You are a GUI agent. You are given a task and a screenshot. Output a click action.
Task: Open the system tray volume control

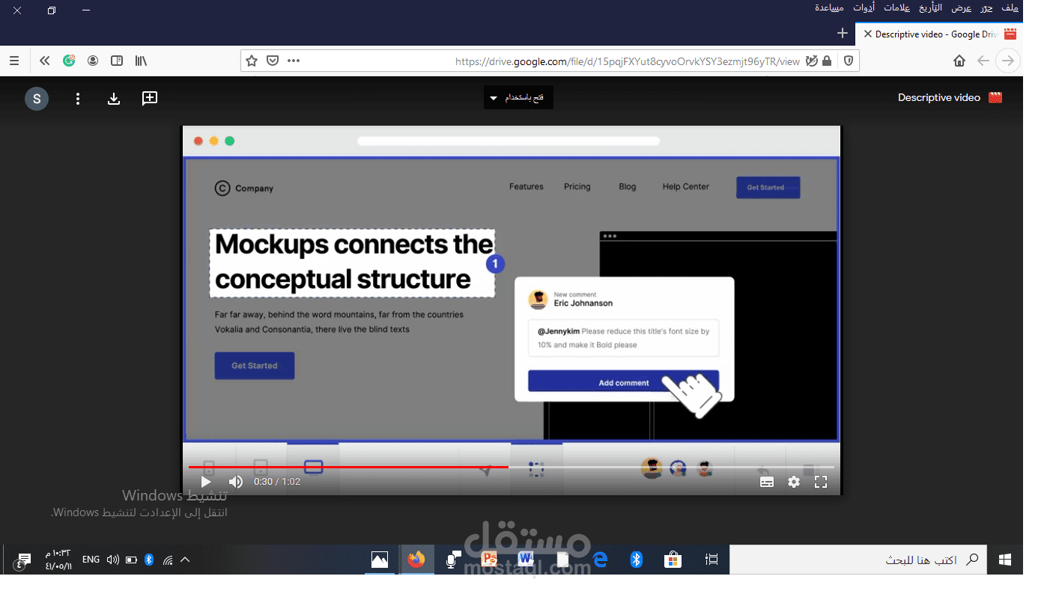tap(113, 560)
